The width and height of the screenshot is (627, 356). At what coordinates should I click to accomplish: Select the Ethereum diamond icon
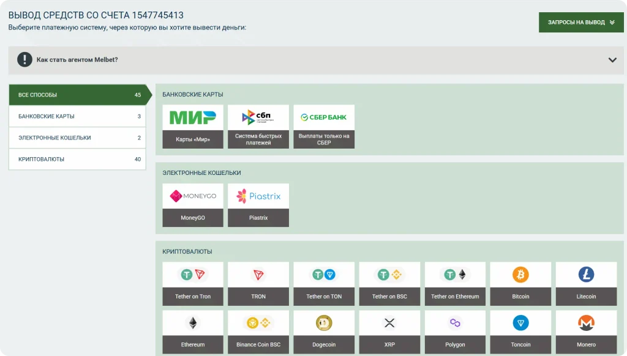[193, 323]
